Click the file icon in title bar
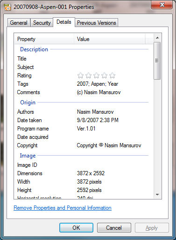This screenshot has width=176, height=240. click(7, 7)
